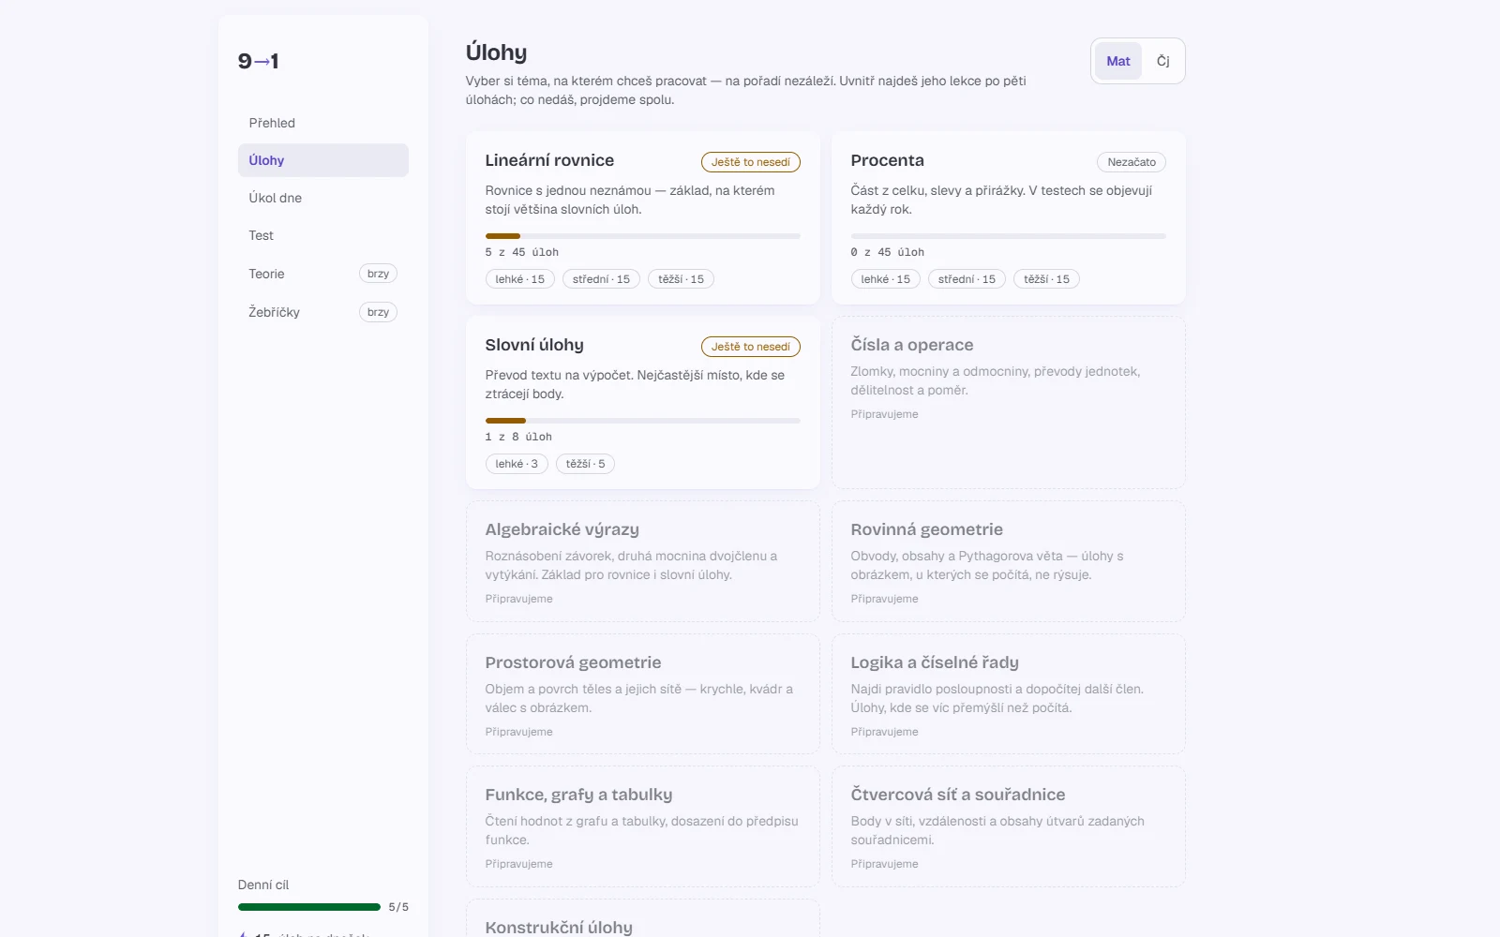
Task: Click Lineární rovnice progress bar
Action: coord(643,236)
